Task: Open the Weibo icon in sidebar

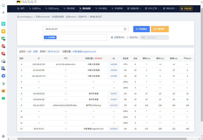Action: (3, 91)
